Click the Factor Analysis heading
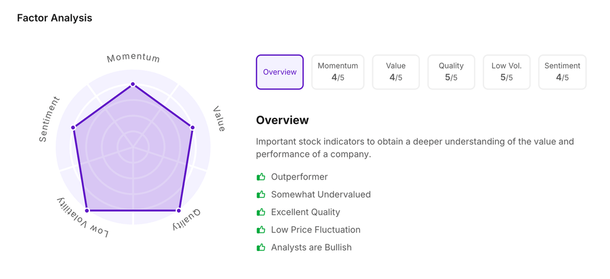610x279 pixels. [x=54, y=18]
